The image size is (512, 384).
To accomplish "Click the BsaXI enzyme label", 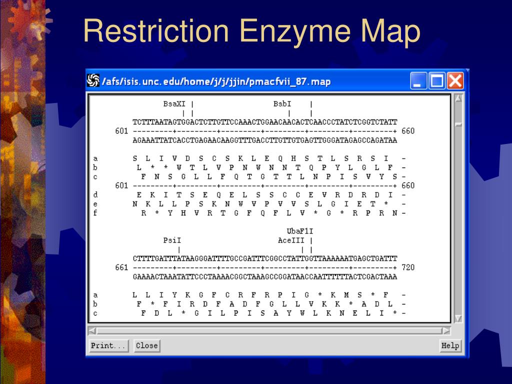I will [x=174, y=104].
